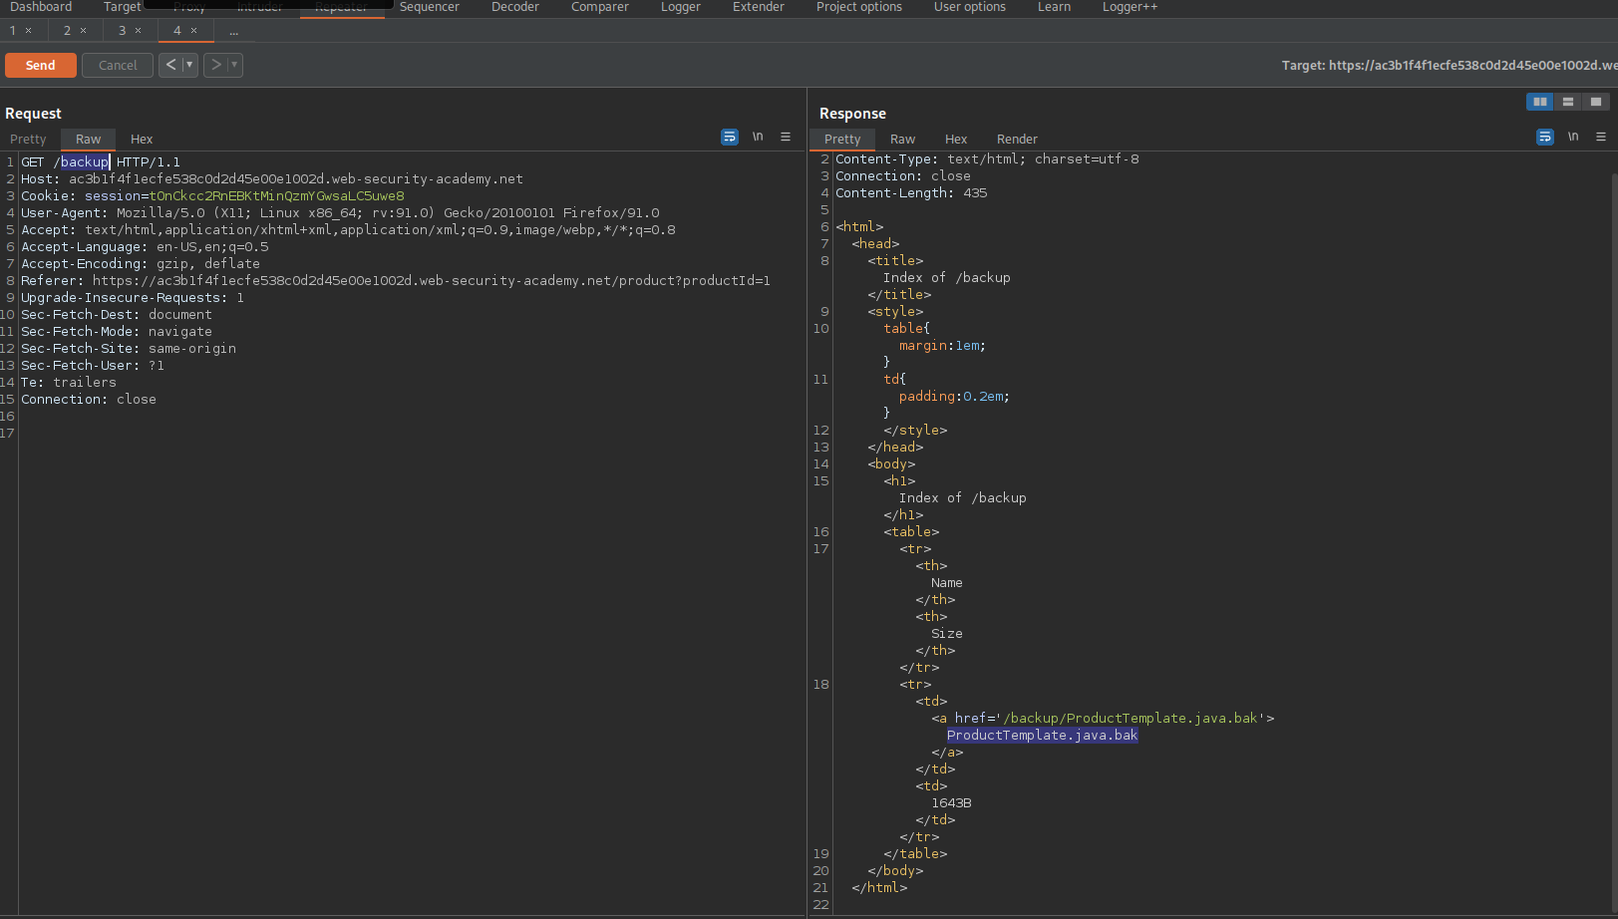Viewport: 1618px width, 919px height.
Task: Select side-by-side layout view
Action: click(1540, 102)
